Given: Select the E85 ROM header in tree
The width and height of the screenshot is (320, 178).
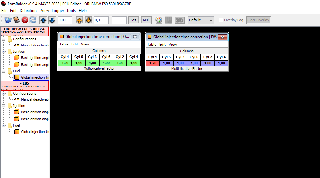Looking at the screenshot, I should [x=25, y=86].
